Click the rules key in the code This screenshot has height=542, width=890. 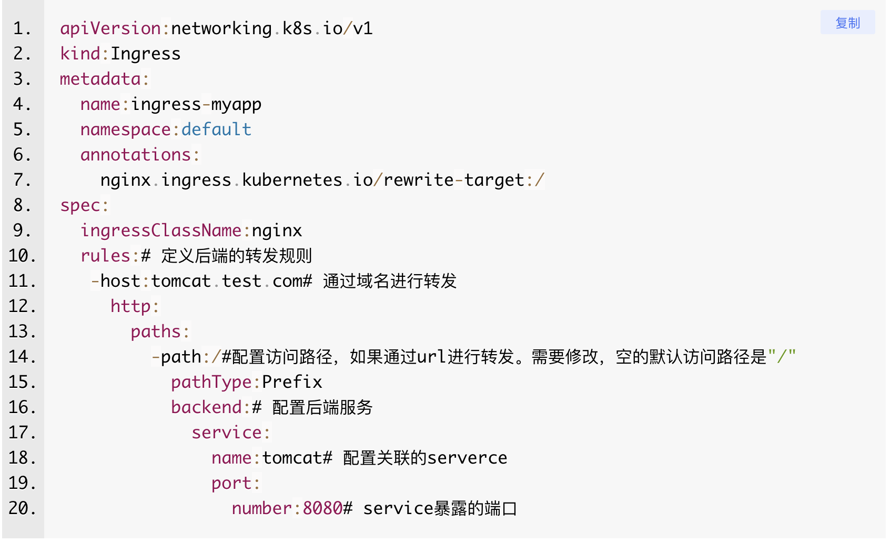105,256
